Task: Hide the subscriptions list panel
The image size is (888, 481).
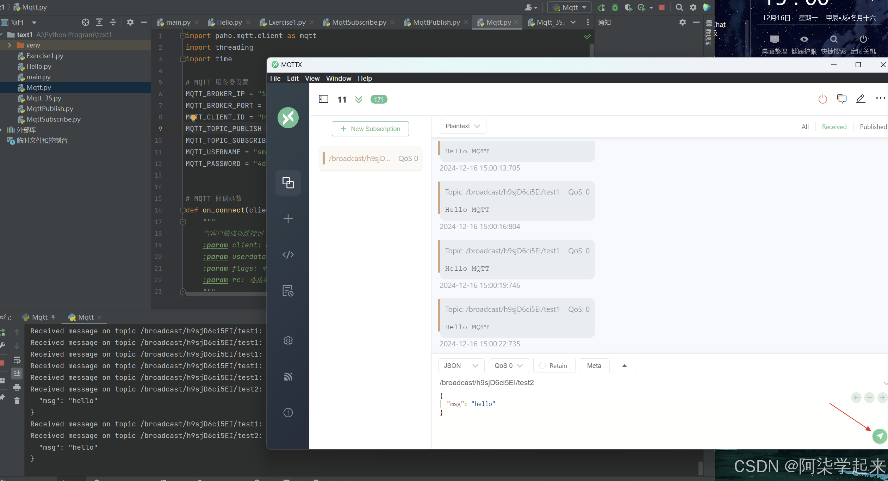Action: coord(323,99)
